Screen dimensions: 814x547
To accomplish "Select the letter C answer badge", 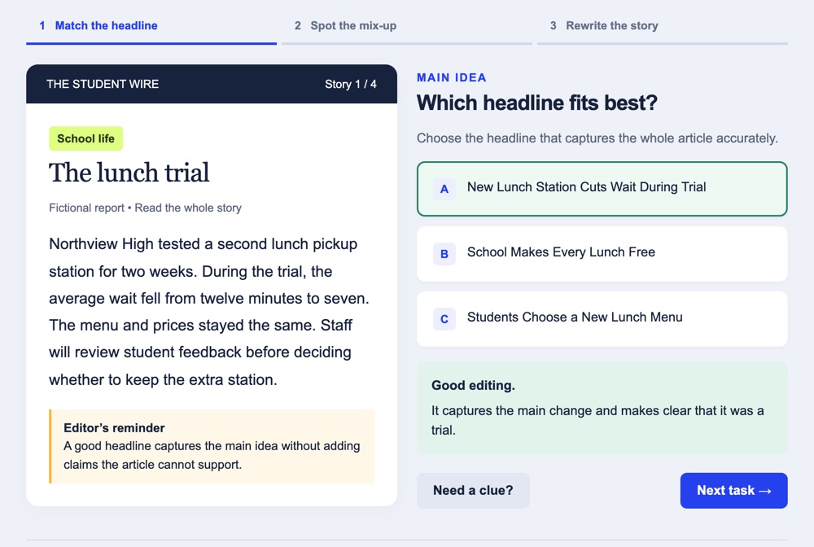I will coord(444,318).
